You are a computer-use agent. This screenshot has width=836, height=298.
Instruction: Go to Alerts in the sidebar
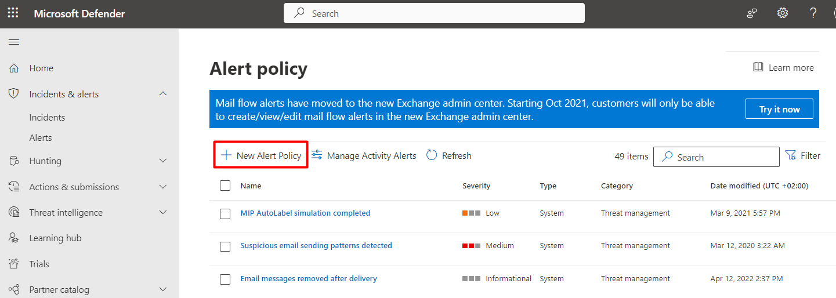(41, 138)
